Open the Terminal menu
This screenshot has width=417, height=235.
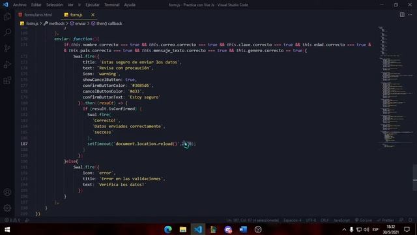111,5
